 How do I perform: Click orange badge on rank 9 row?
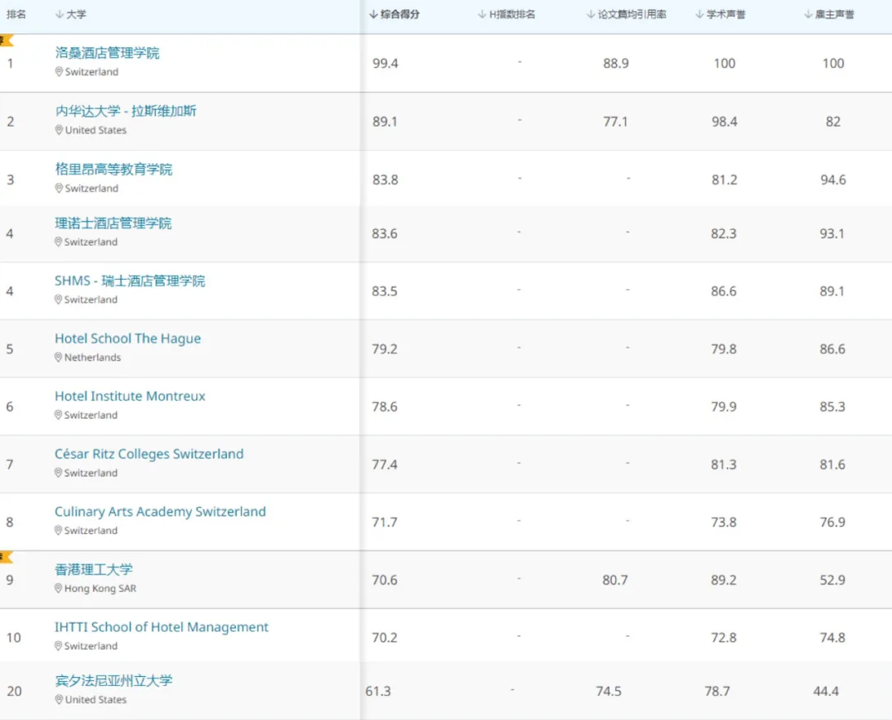[7, 557]
